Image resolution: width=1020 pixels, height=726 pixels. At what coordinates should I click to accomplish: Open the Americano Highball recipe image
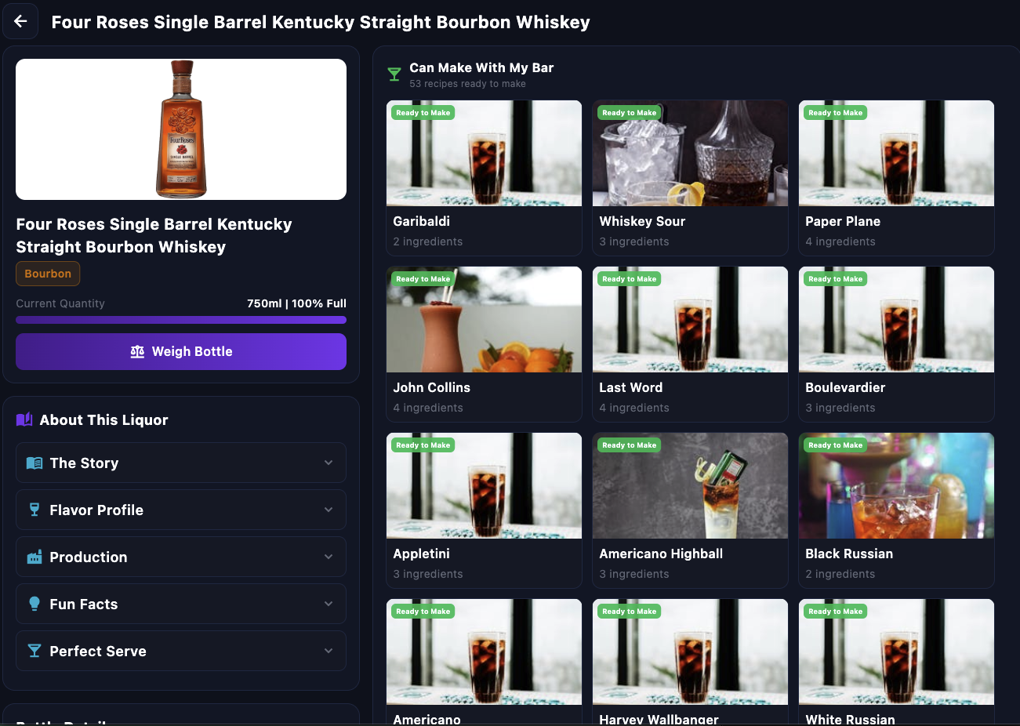pyautogui.click(x=691, y=486)
